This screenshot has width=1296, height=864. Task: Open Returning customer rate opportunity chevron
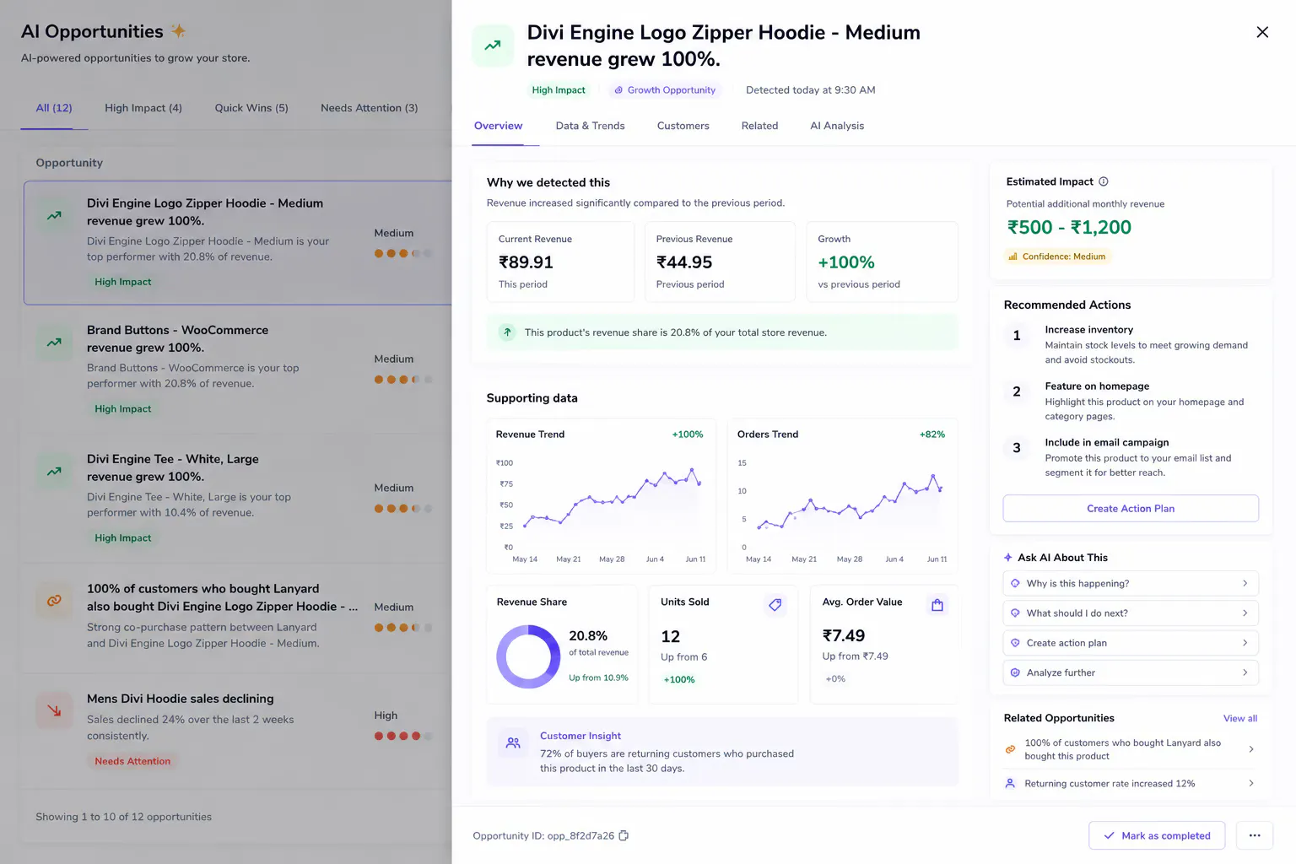[x=1250, y=784]
